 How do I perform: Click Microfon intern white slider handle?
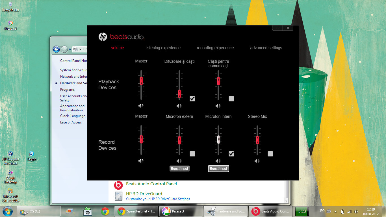218,139
